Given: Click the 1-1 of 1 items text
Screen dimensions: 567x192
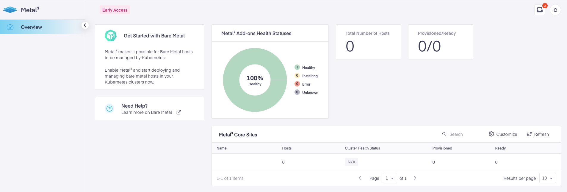Looking at the screenshot, I should point(230,178).
